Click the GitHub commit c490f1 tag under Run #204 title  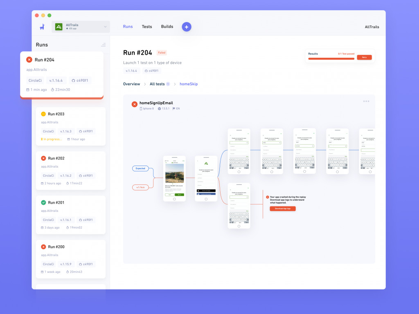point(151,71)
